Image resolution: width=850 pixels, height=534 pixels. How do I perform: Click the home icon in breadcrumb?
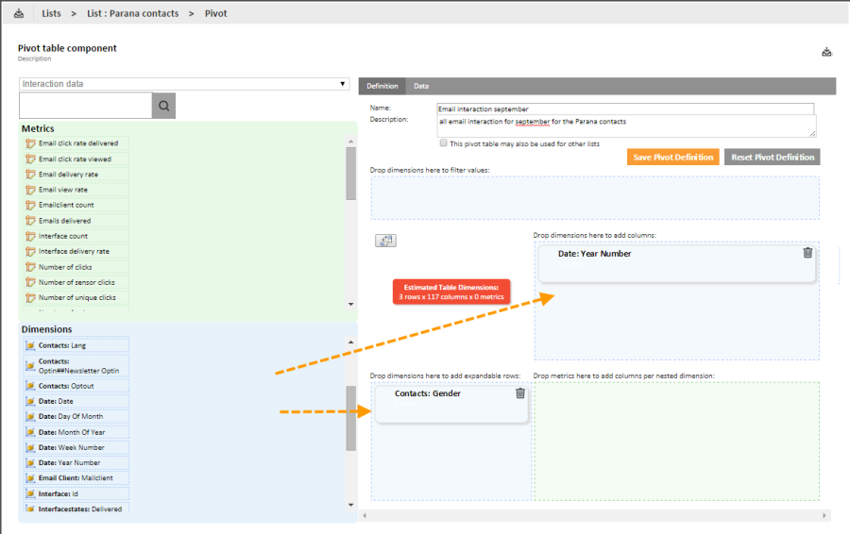coord(19,13)
